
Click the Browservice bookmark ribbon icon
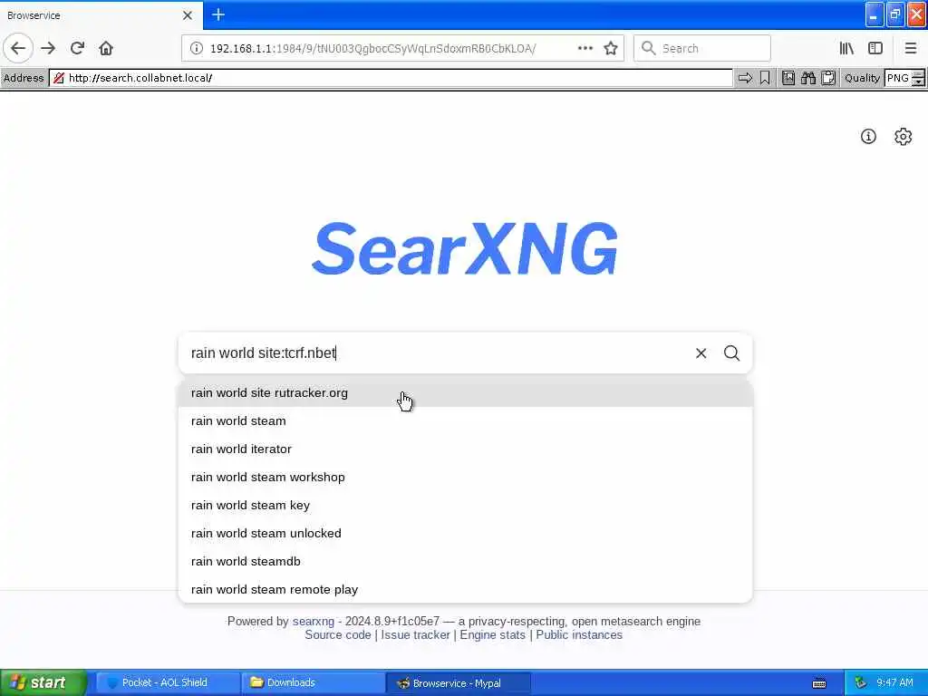(x=765, y=78)
